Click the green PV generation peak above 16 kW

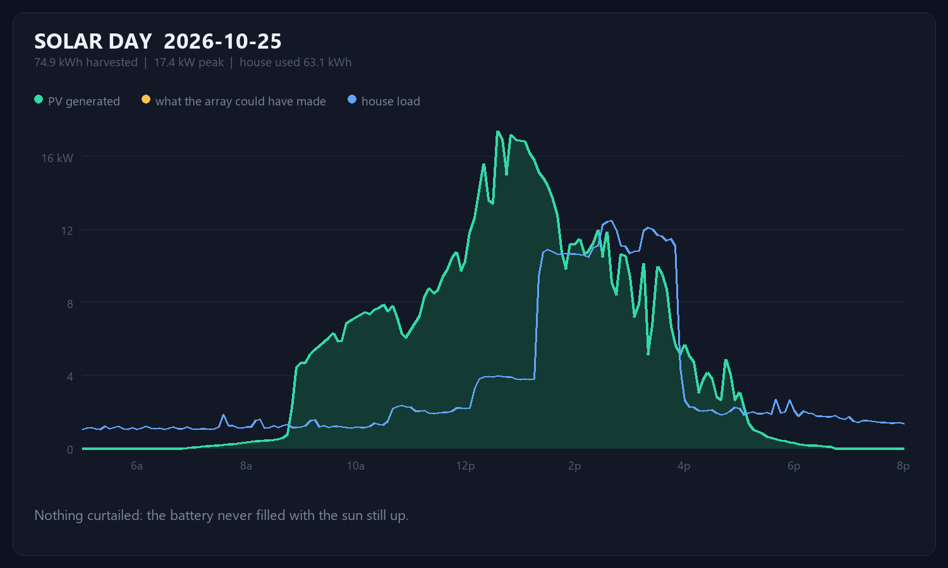pyautogui.click(x=497, y=132)
